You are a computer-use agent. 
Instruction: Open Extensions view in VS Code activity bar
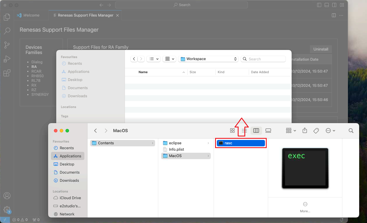click(7, 73)
